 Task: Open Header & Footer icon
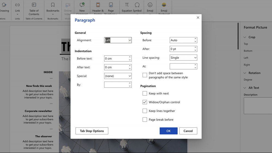coord(98,5)
